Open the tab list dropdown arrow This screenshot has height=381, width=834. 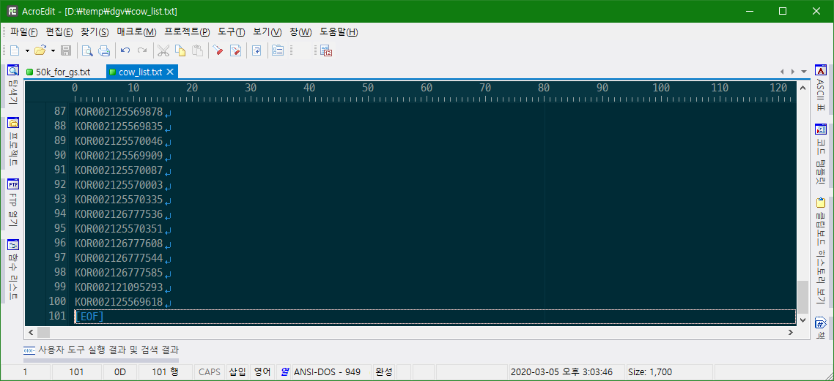click(803, 72)
